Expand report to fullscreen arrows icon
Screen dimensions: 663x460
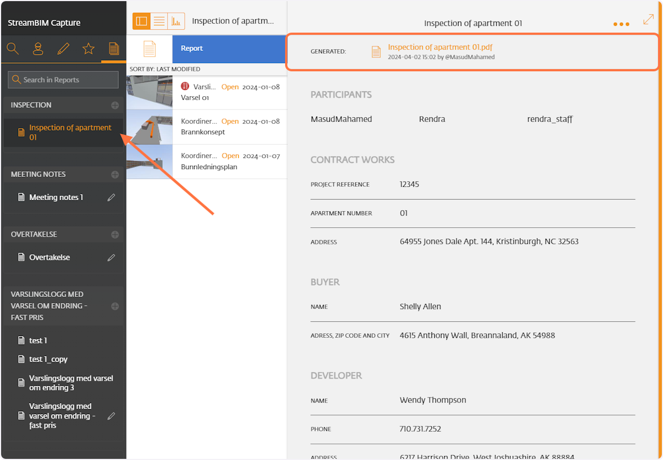649,19
